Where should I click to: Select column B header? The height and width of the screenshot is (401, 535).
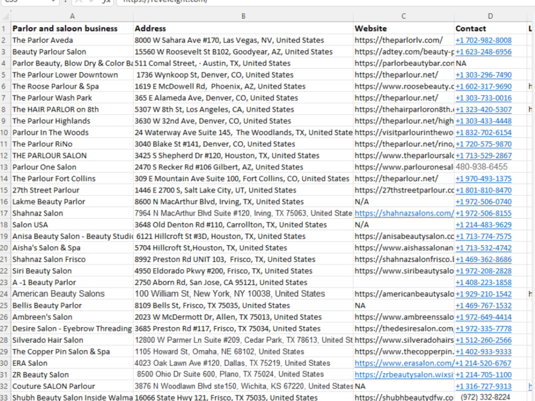[243, 16]
